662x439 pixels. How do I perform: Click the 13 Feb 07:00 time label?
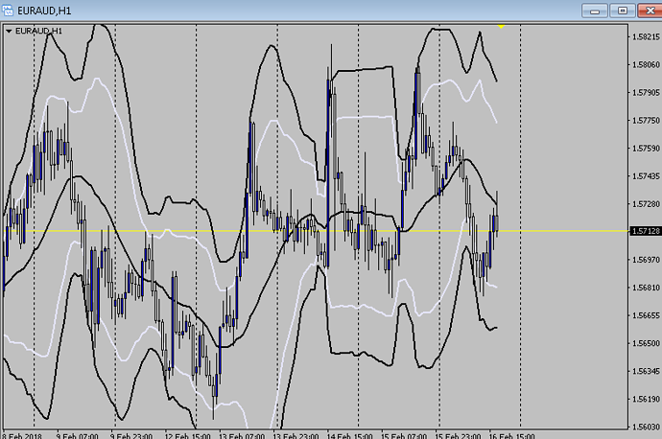pyautogui.click(x=242, y=435)
